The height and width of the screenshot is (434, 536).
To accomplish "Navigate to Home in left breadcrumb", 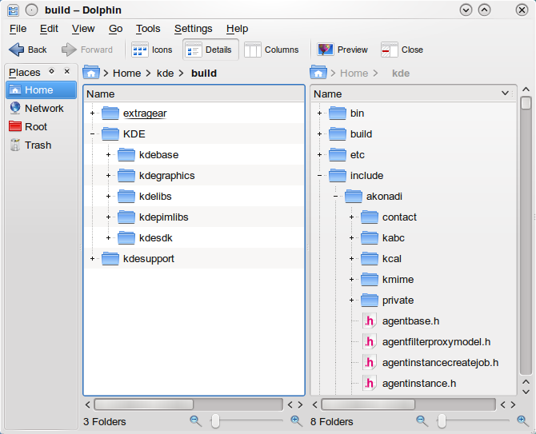I will tap(127, 73).
